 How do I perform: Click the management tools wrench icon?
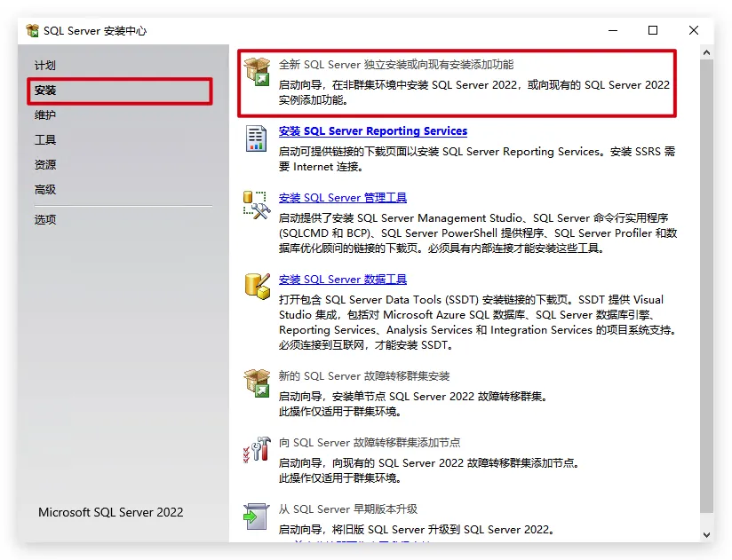257,205
